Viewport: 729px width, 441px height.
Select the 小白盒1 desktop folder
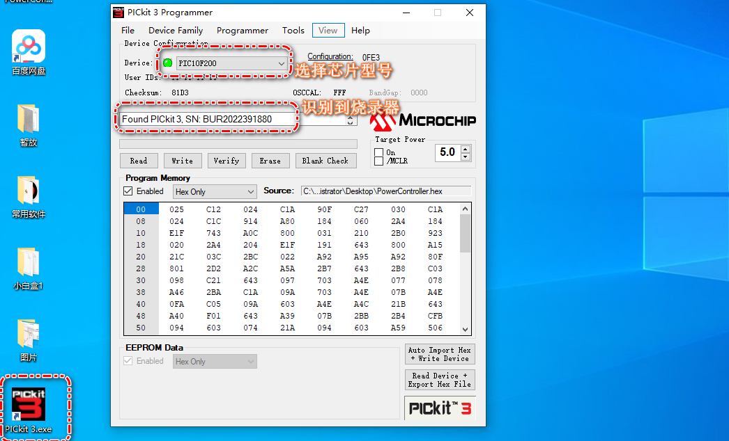pyautogui.click(x=29, y=268)
